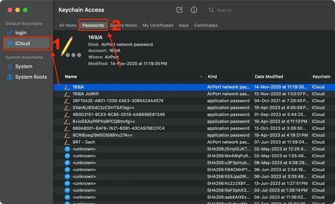Click @ icon of SHA256:/SvtylGJKT row
This screenshot has height=204, width=335.
coord(67,149)
